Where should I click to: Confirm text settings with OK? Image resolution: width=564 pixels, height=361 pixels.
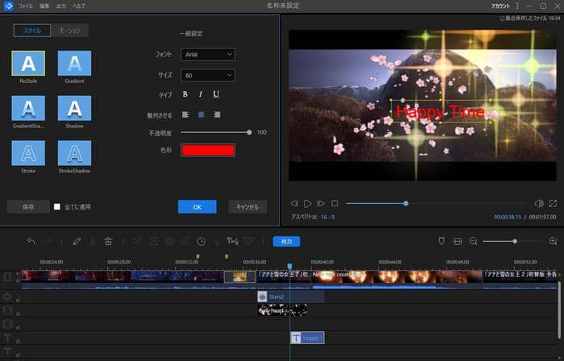pyautogui.click(x=197, y=207)
